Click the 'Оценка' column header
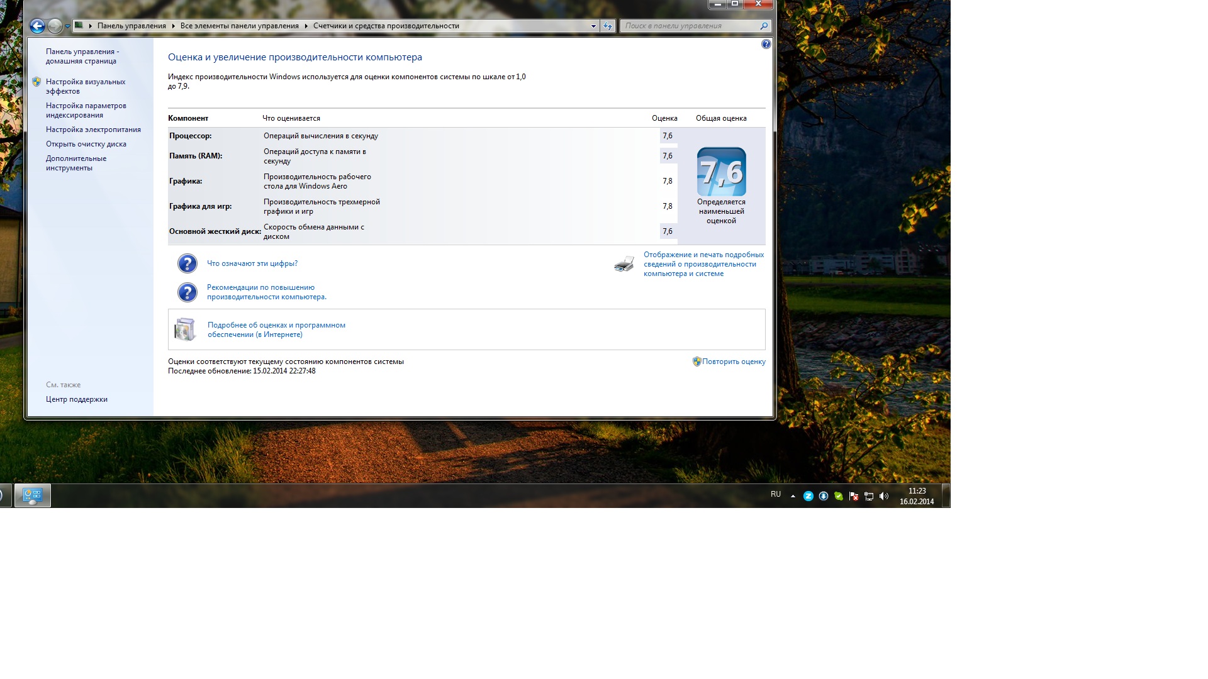Screen dimensions: 1208x679 (664, 118)
